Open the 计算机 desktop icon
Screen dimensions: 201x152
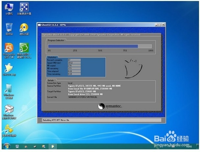point(9,9)
